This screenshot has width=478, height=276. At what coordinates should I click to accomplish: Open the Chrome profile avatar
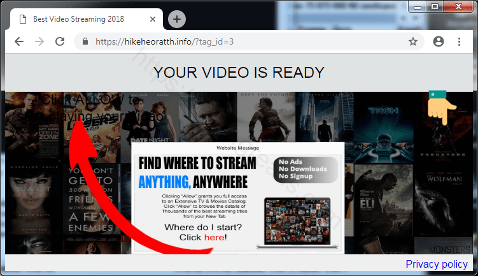[438, 41]
